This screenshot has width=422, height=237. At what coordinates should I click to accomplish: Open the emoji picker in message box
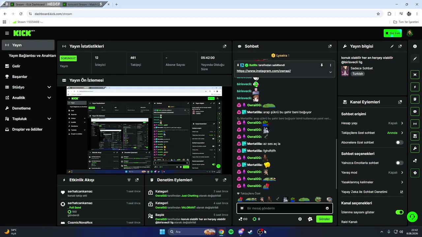point(327,208)
